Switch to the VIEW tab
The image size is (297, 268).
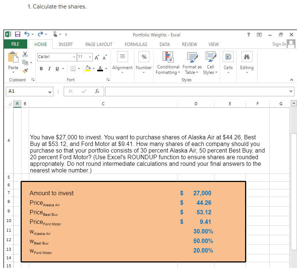coord(213,44)
